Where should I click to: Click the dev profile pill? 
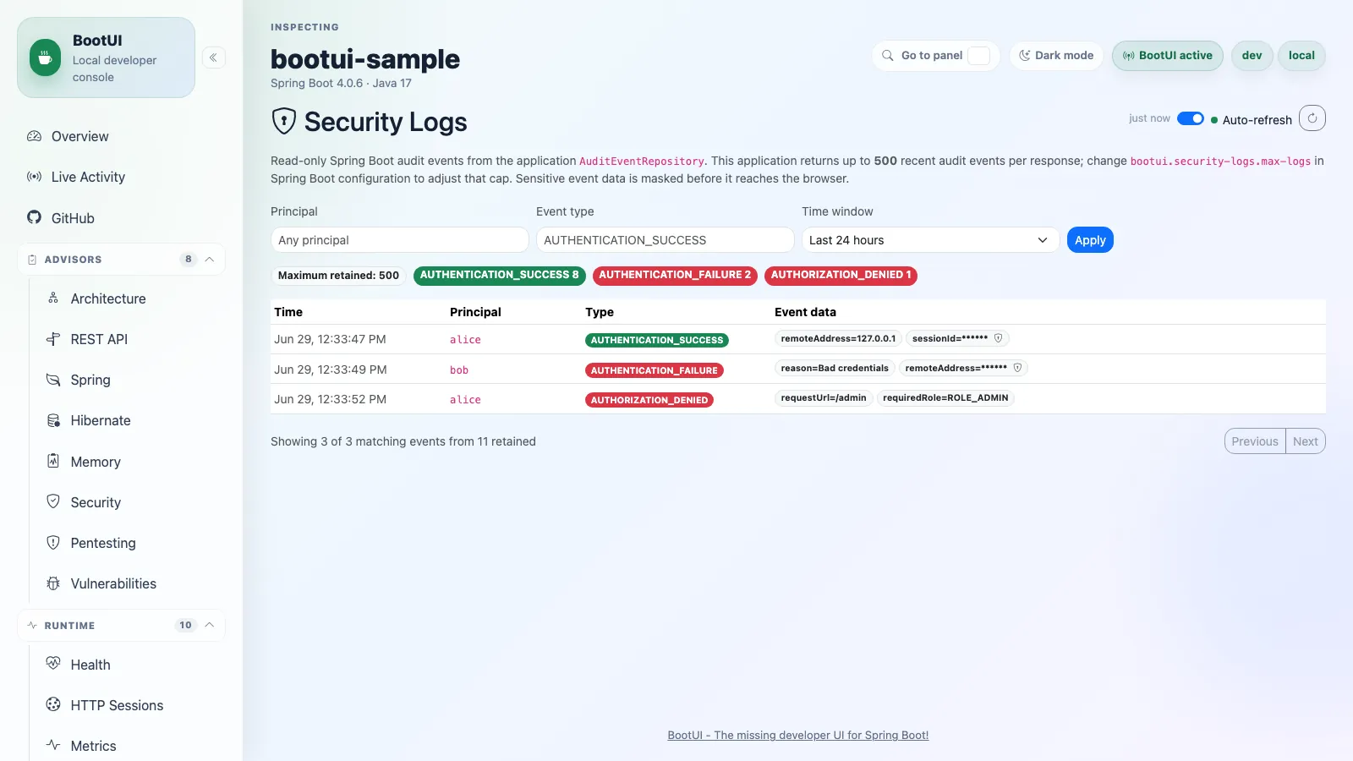tap(1252, 56)
